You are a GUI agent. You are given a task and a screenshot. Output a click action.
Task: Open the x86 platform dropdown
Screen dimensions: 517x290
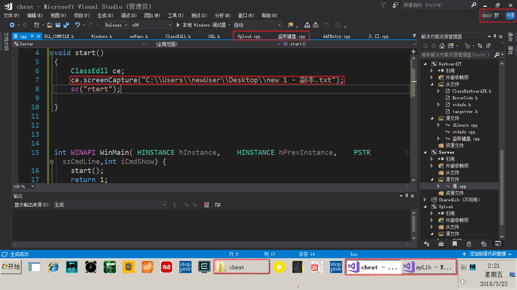click(151, 25)
